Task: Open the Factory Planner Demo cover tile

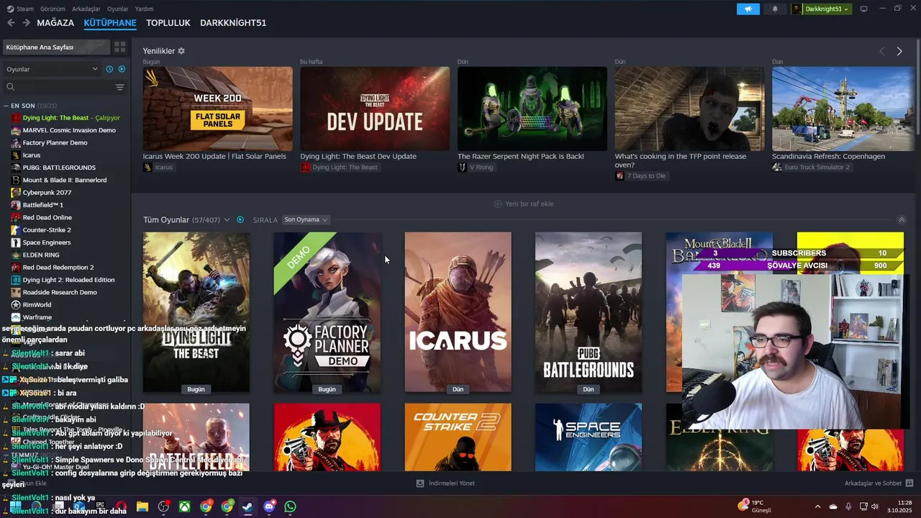Action: coord(327,312)
